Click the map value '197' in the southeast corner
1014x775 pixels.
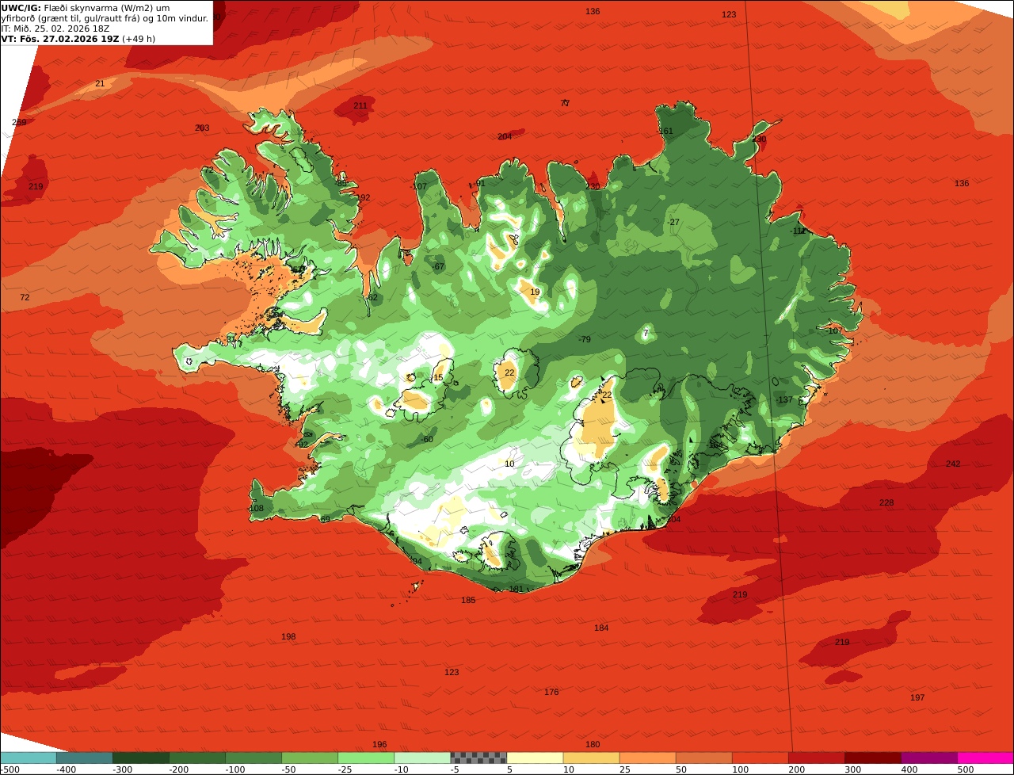pos(917,697)
